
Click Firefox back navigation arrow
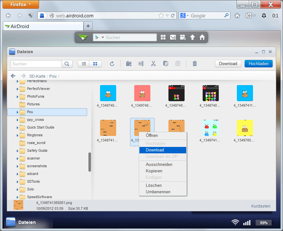pos(8,15)
